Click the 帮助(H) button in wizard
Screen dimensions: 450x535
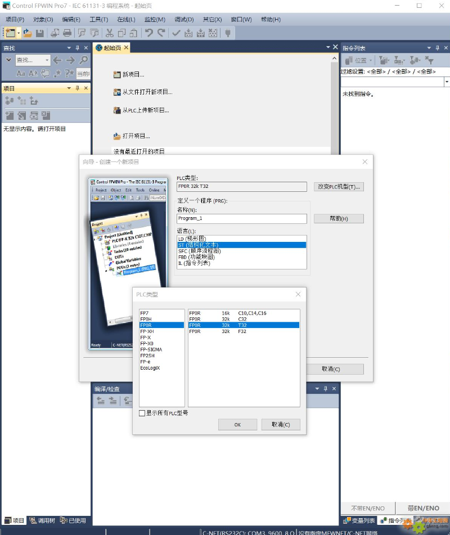(x=339, y=218)
